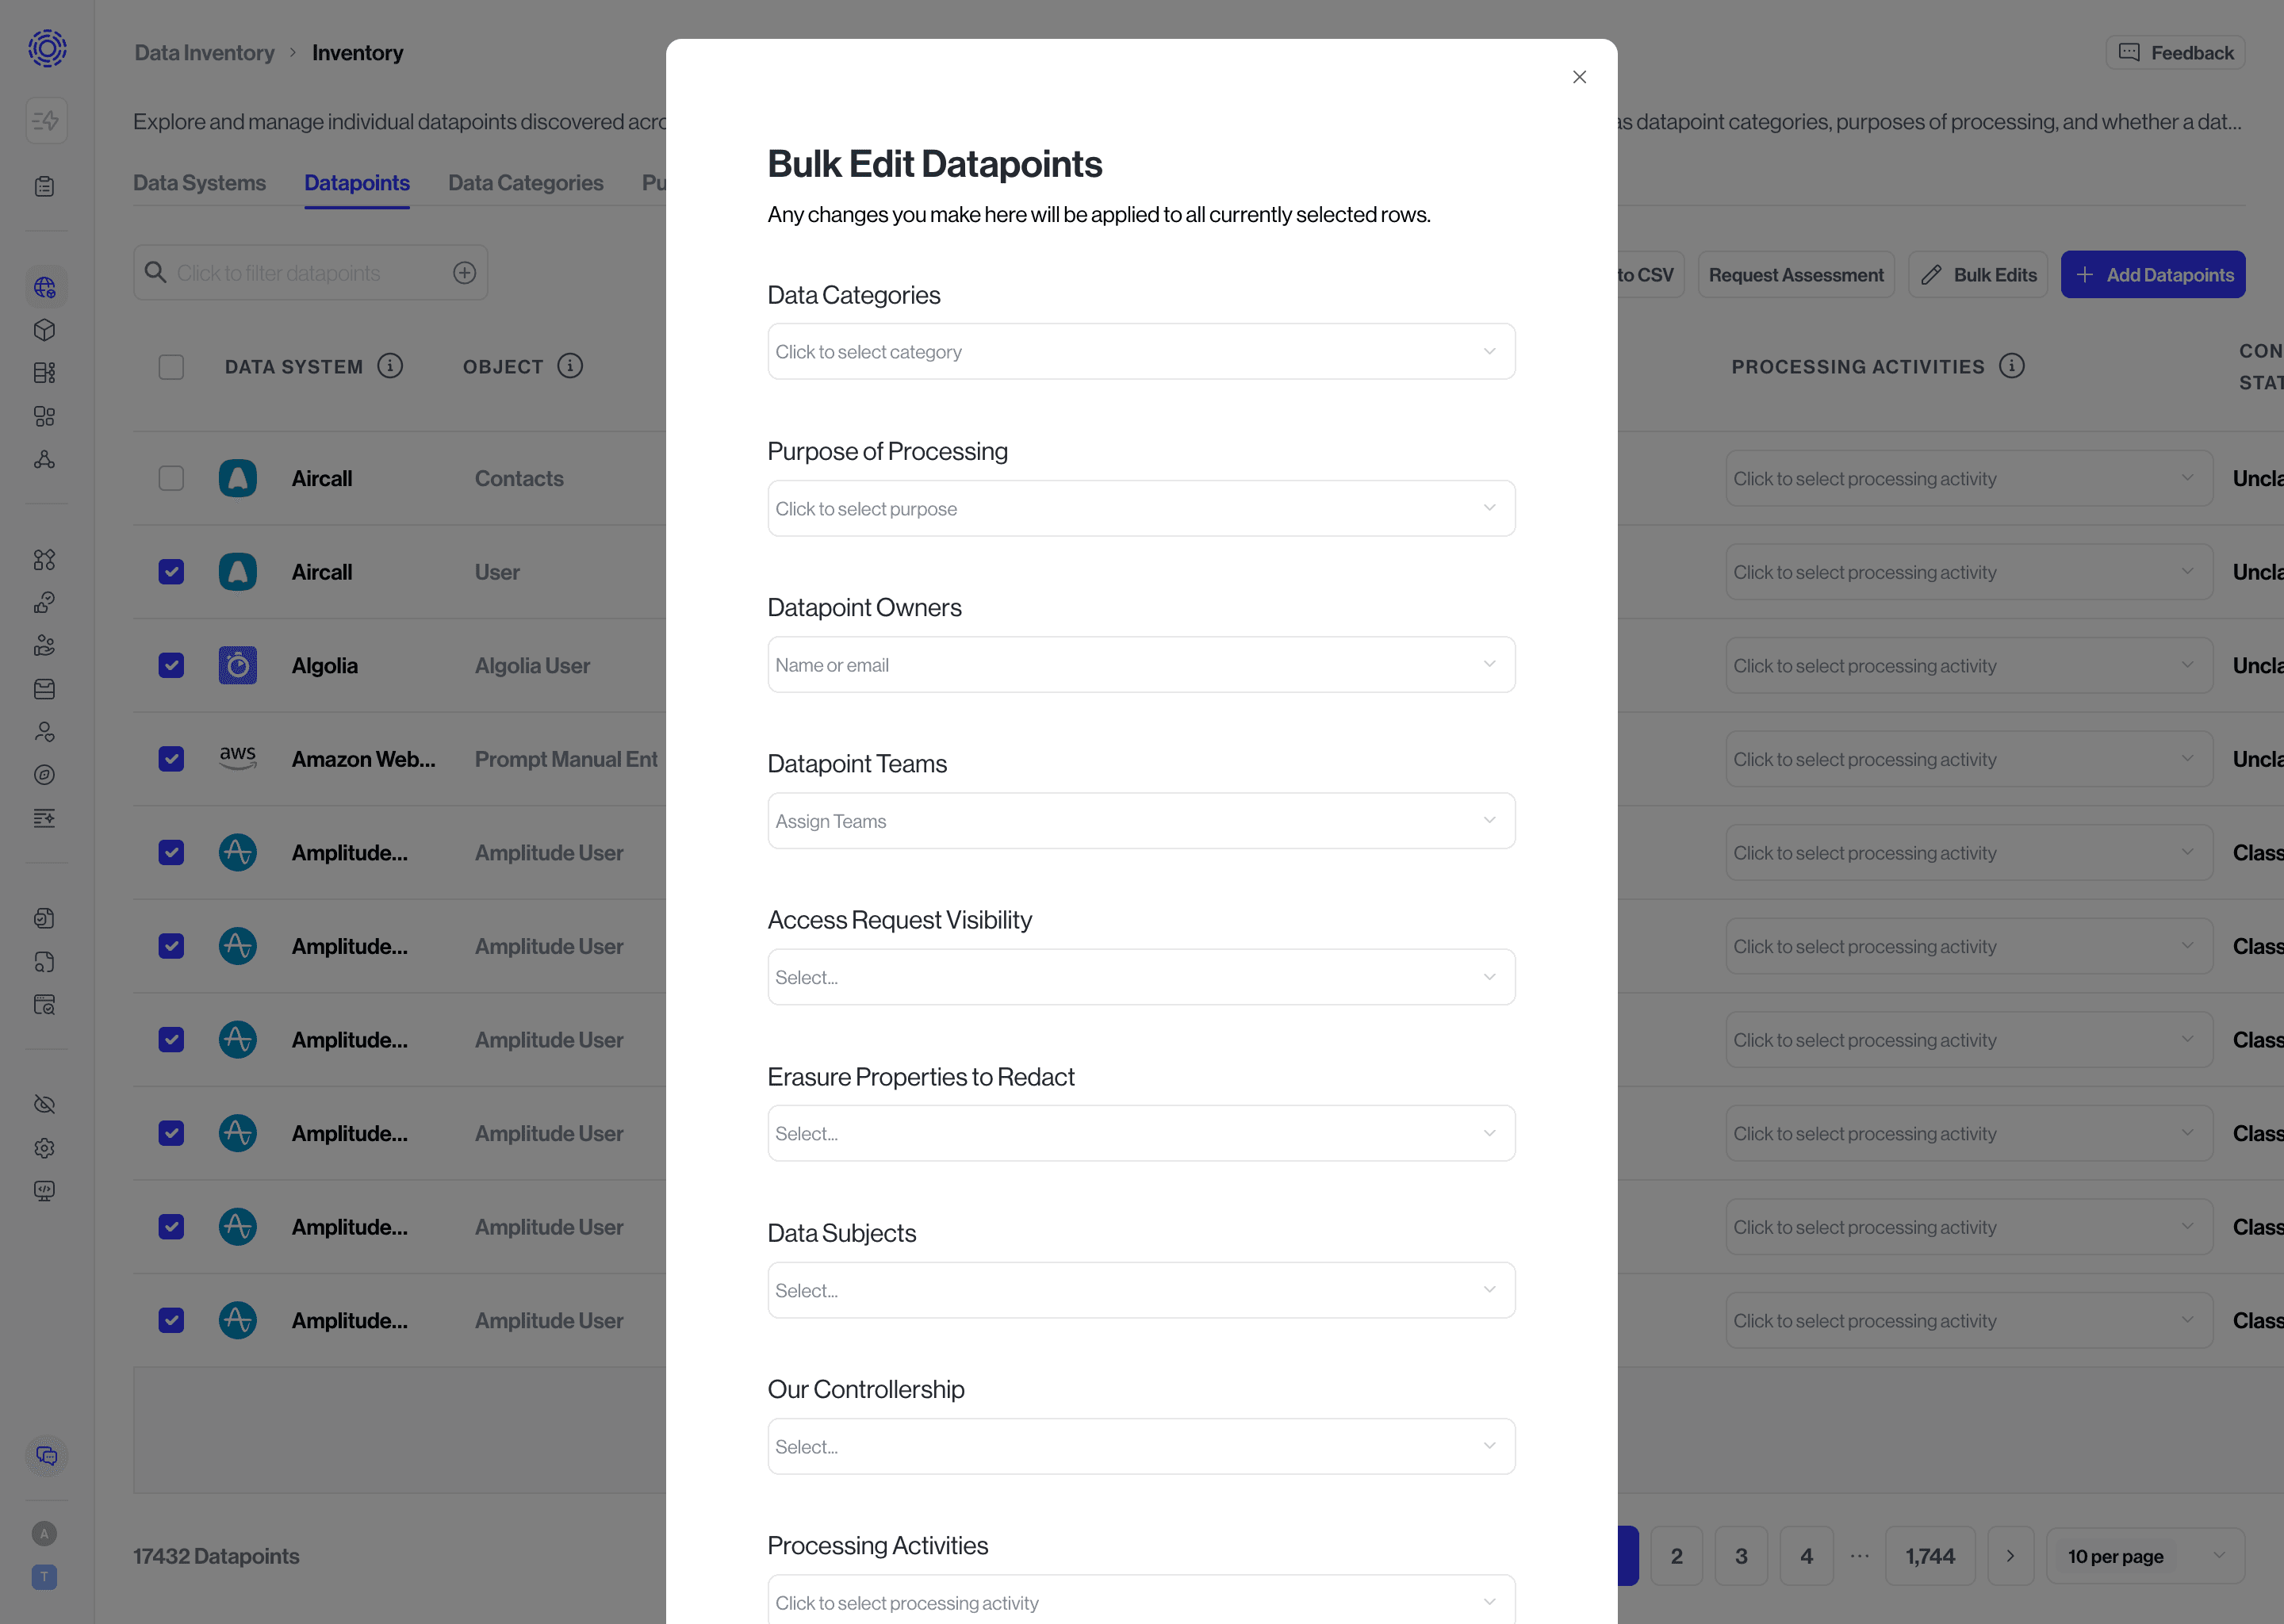The height and width of the screenshot is (1624, 2284).
Task: Toggle the select-all header checkbox
Action: [171, 367]
